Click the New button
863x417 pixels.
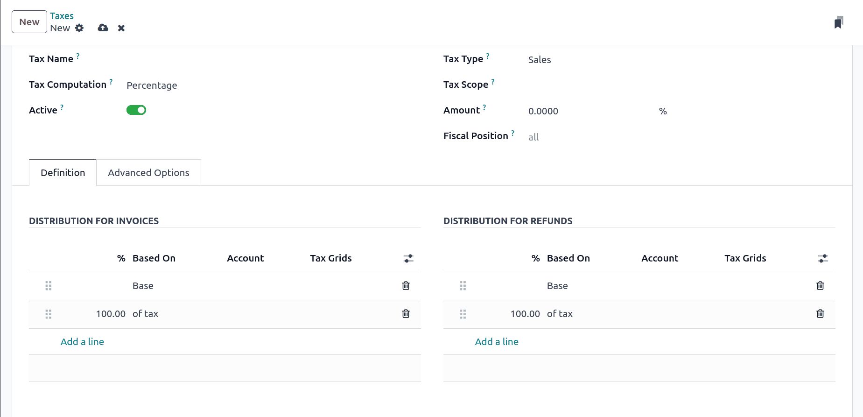coord(29,22)
